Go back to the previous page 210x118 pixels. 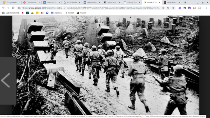pyautogui.click(x=3, y=8)
